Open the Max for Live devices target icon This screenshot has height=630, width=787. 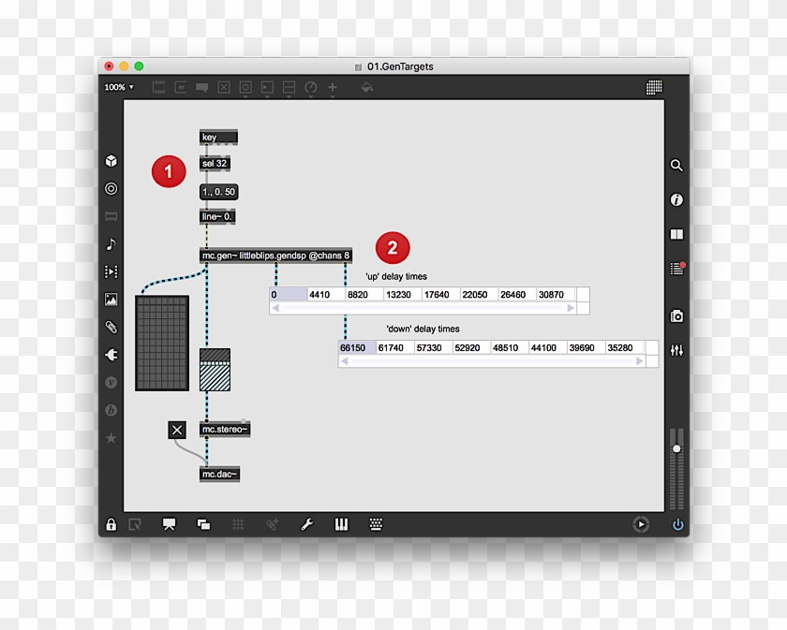[111, 188]
